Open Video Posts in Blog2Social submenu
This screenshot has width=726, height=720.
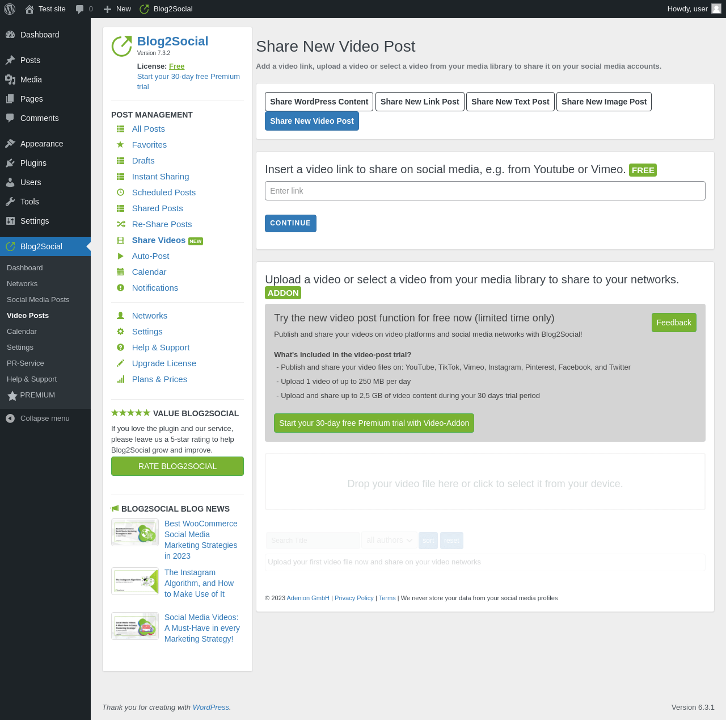pos(28,316)
